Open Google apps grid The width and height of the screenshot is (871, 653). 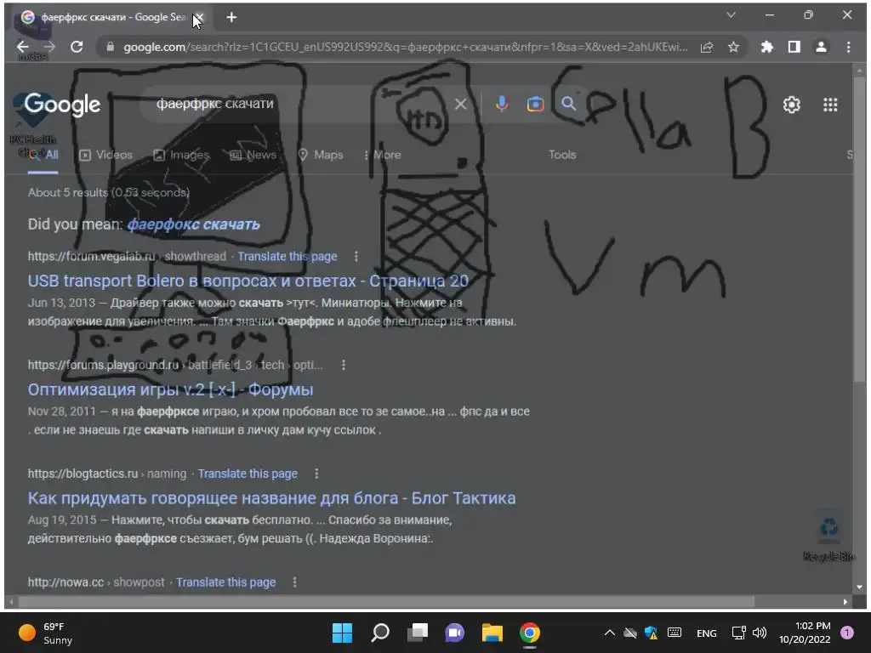pyautogui.click(x=830, y=105)
